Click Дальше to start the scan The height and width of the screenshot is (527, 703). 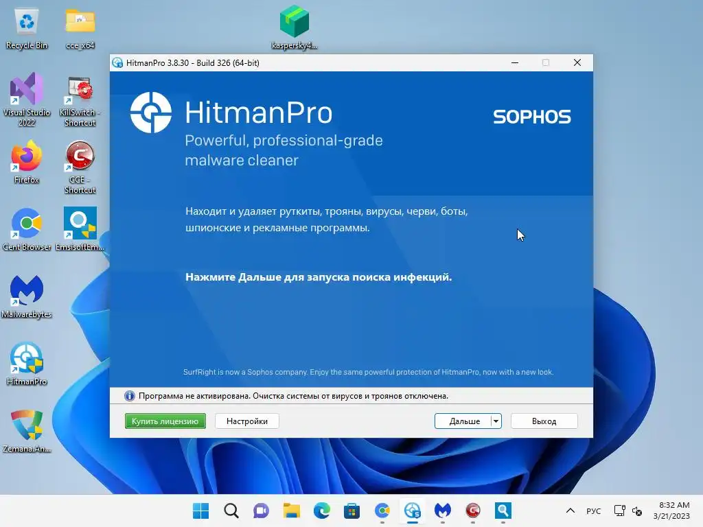[463, 421]
